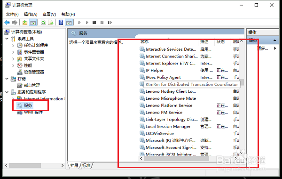
Task: Click services list vertical scrollbar thumb
Action: pyautogui.click(x=242, y=82)
